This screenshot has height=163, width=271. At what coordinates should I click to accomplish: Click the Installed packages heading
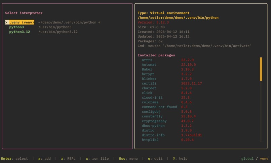pyautogui.click(x=156, y=55)
